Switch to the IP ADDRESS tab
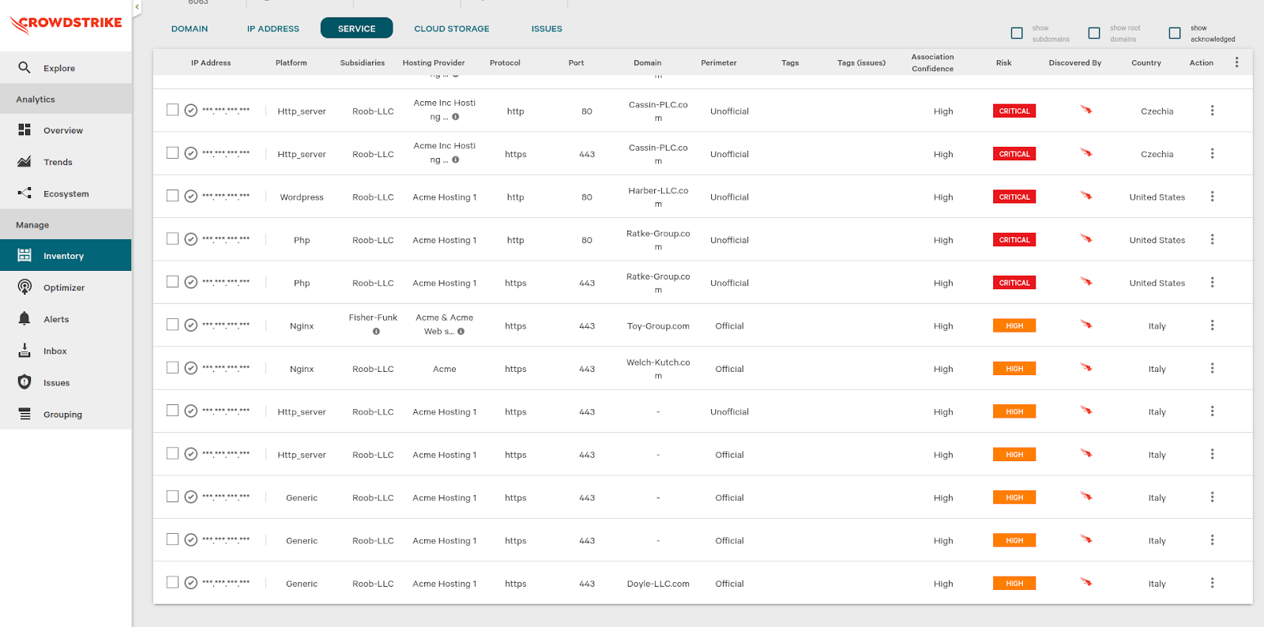 coord(273,28)
